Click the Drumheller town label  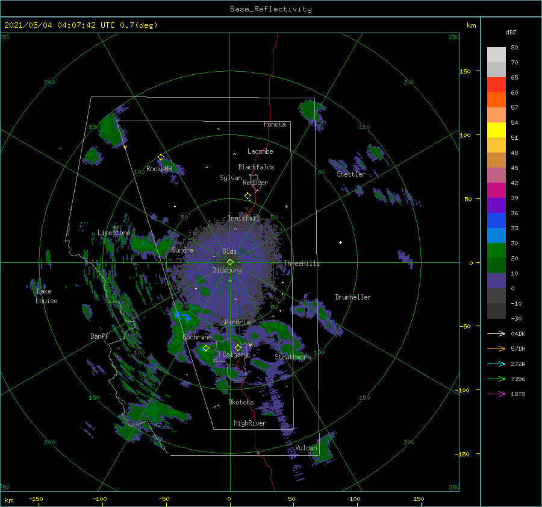(353, 297)
